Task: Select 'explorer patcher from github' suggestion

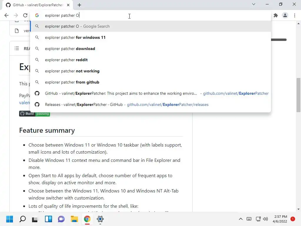Action: pyautogui.click(x=151, y=82)
